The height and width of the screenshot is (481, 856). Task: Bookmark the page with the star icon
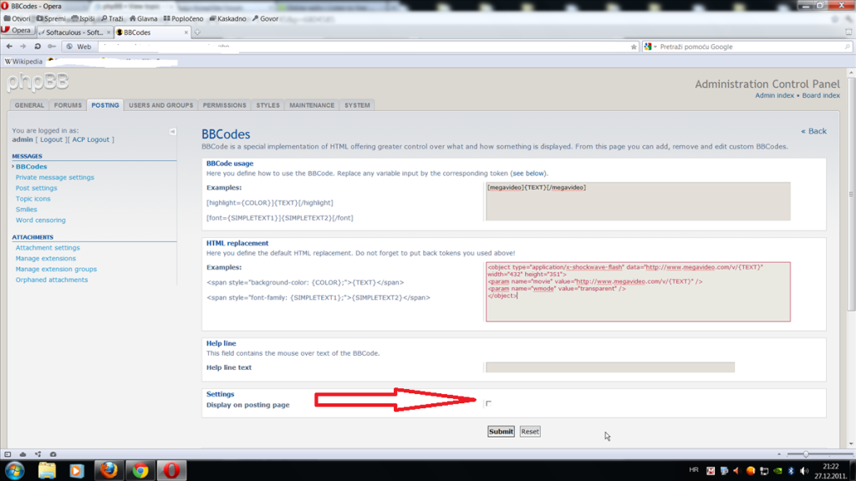click(634, 47)
